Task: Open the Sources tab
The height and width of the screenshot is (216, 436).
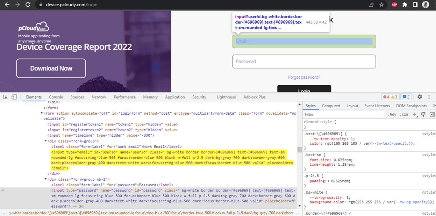Action: coord(77,97)
